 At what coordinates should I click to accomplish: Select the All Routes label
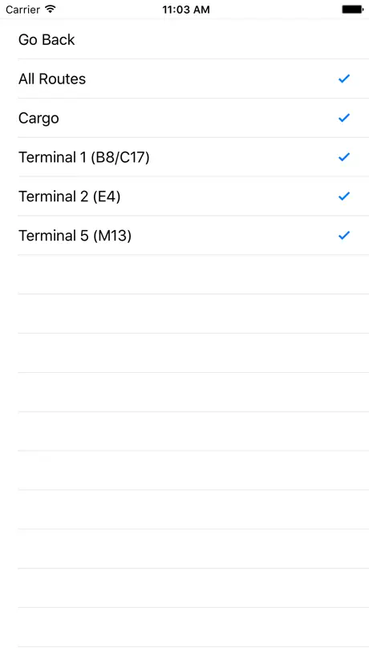(x=52, y=79)
